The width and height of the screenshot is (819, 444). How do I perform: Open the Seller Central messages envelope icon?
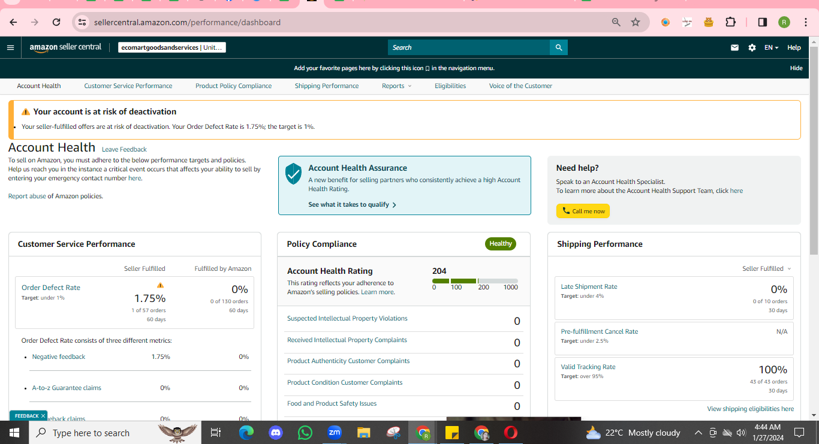734,47
